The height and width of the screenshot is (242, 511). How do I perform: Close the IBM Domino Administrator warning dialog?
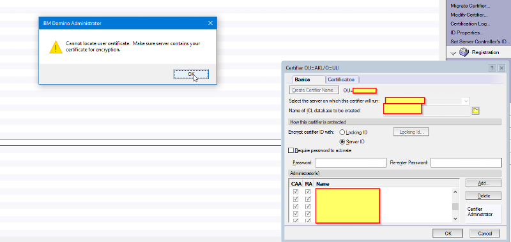[210, 23]
